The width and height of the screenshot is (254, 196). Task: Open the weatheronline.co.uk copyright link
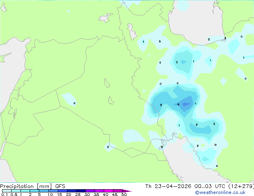point(220,192)
